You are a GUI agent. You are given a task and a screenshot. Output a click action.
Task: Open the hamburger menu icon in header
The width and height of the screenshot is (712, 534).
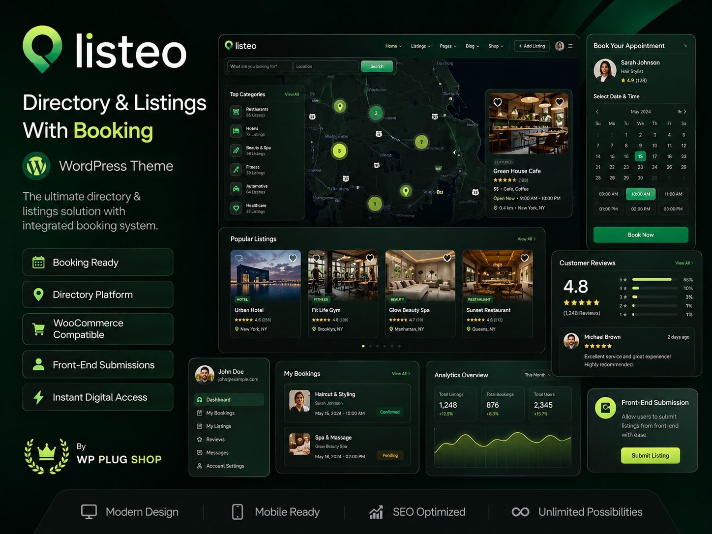[x=570, y=46]
